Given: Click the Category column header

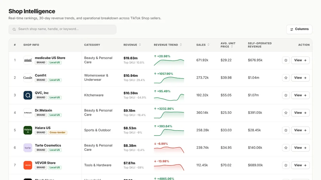Looking at the screenshot, I should pyautogui.click(x=92, y=45).
